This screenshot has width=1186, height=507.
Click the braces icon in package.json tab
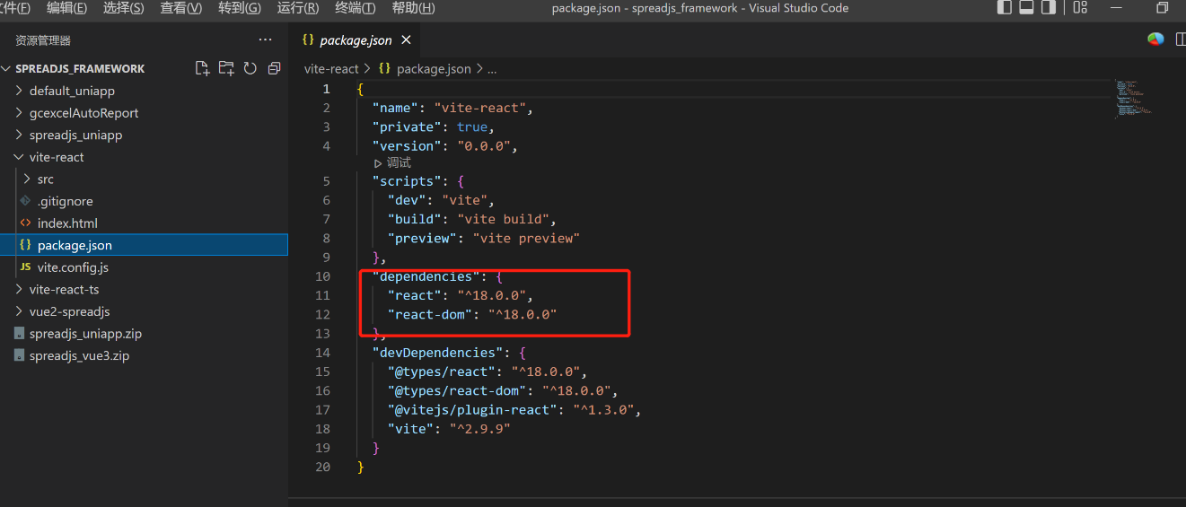[x=308, y=40]
